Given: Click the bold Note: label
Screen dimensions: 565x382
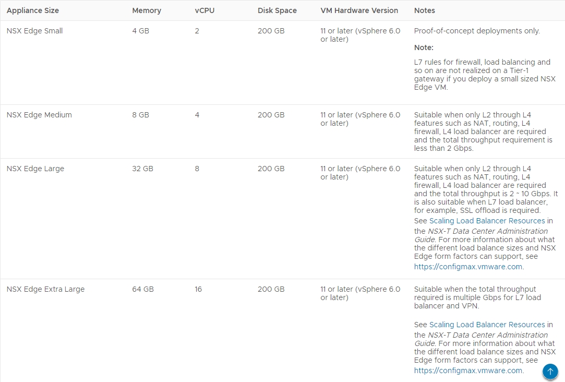Looking at the screenshot, I should tap(424, 47).
